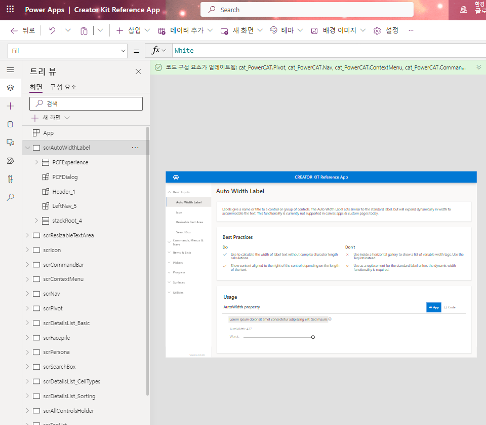Select scrDetailsList_CellTypes screen
The width and height of the screenshot is (486, 425).
[71, 381]
